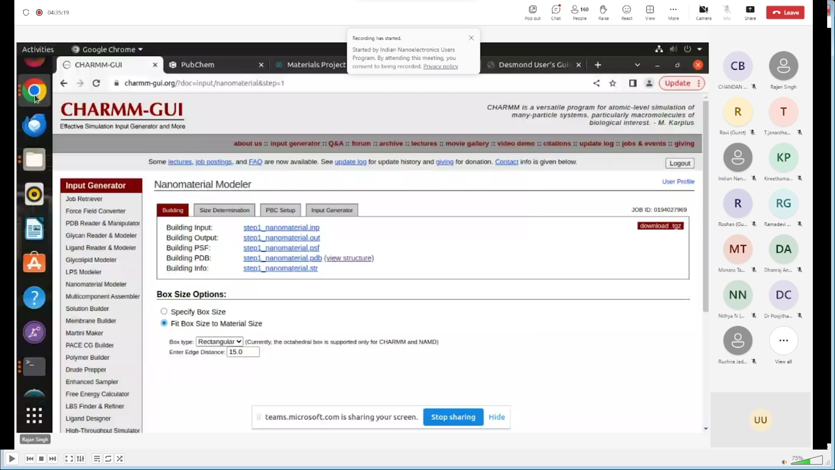Screen dimensions: 835x470
Task: Toggle shuffle mode in the player
Action: (x=120, y=459)
